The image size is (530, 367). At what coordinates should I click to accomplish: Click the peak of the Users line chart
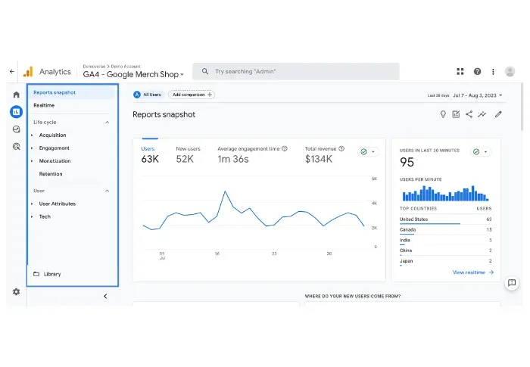225,191
